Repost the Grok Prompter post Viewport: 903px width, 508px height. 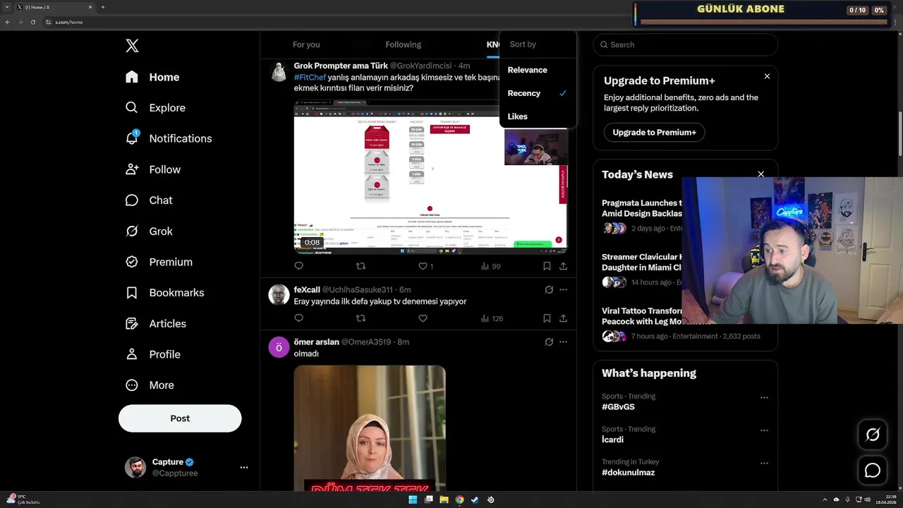(360, 266)
